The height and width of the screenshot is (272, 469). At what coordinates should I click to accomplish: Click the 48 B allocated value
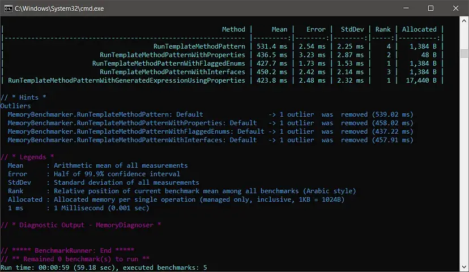coord(429,55)
